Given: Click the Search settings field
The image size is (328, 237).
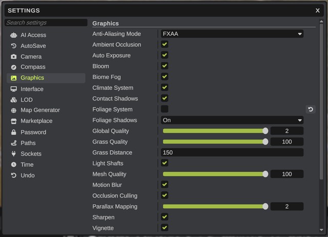Looking at the screenshot, I should pos(46,23).
